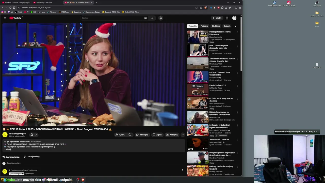Bookmark this page via toolbar icon

click(x=14, y=8)
